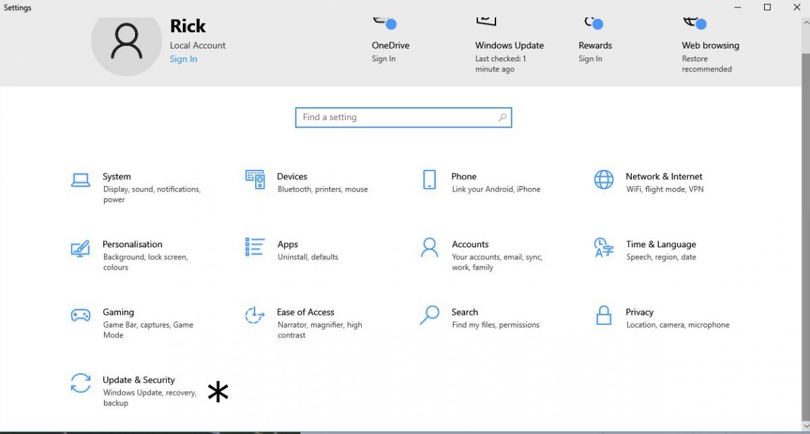Click the user name 'Rick'
The height and width of the screenshot is (434, 810).
pos(188,26)
